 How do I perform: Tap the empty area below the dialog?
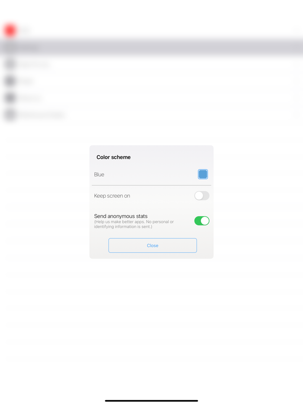tap(151, 322)
